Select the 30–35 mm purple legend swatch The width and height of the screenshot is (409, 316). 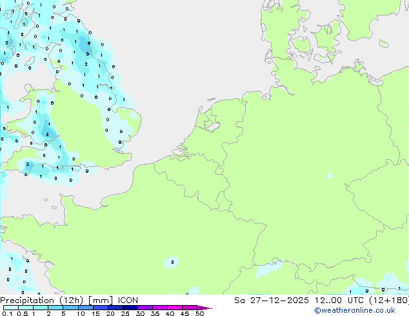[145, 308]
